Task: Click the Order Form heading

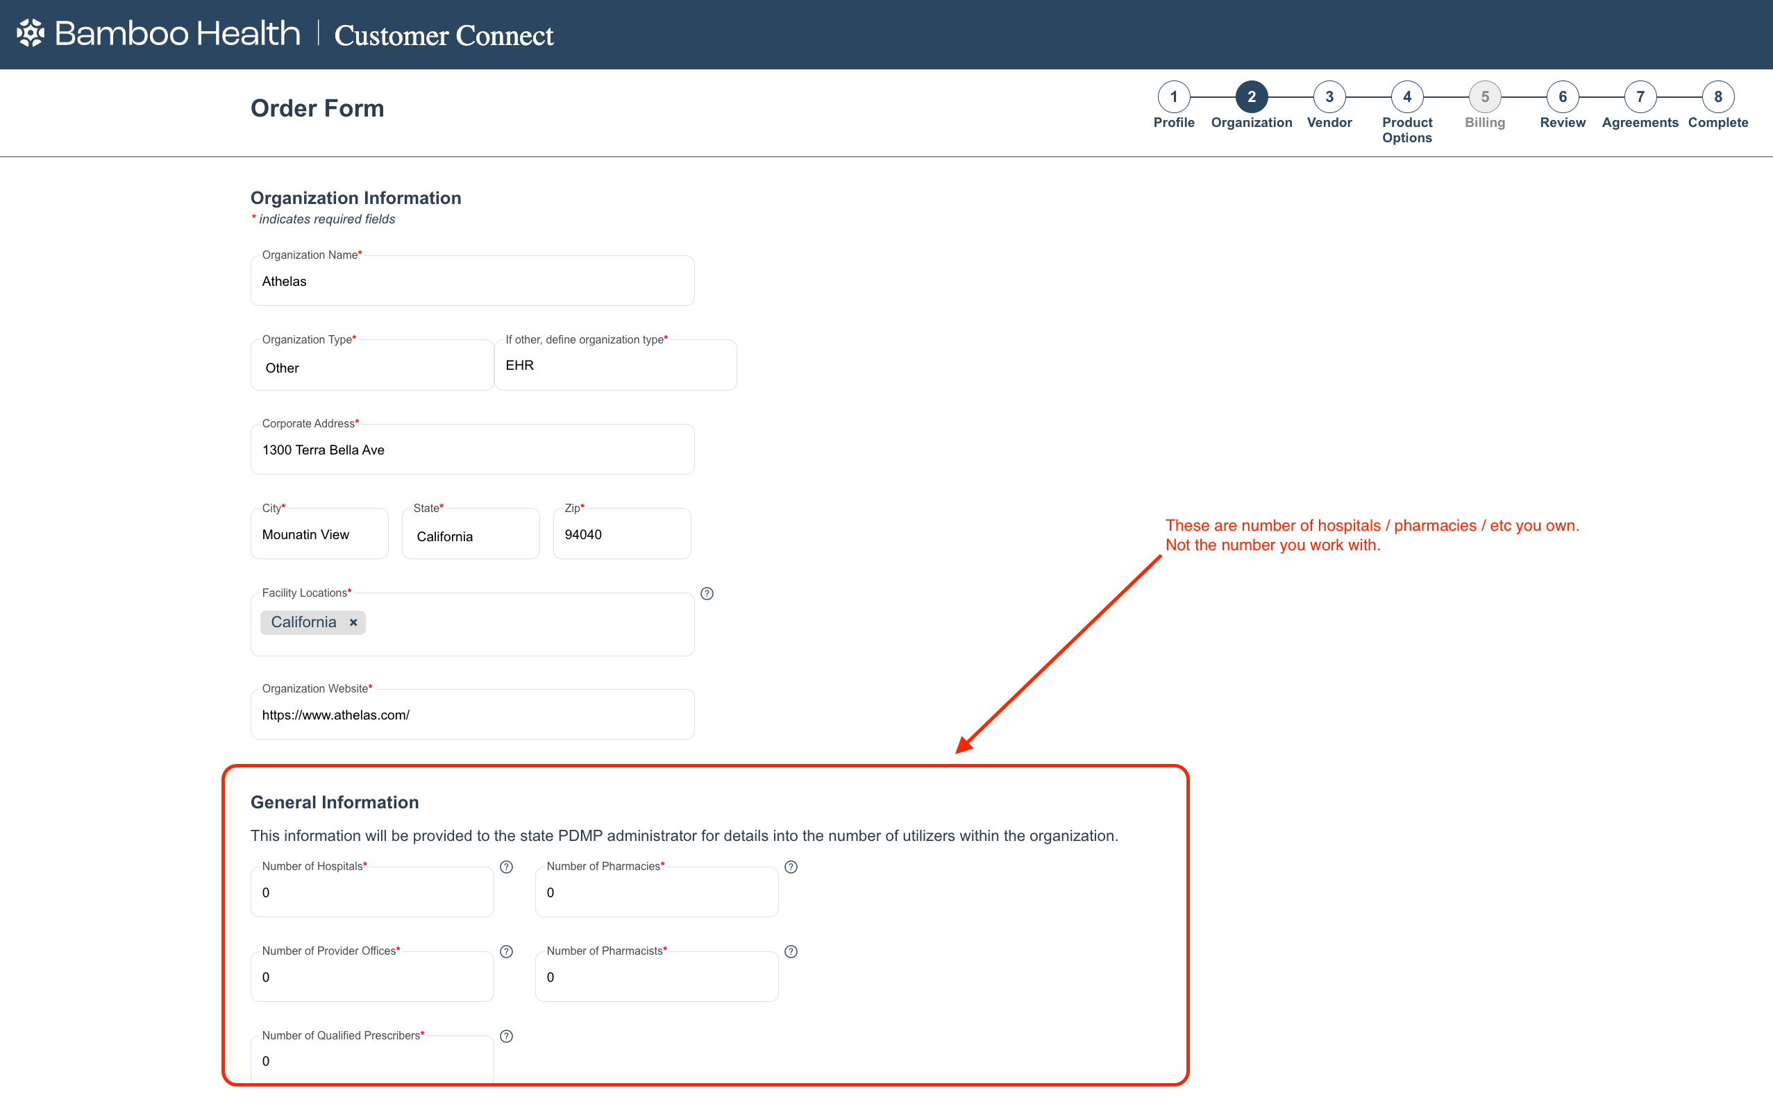Action: [x=317, y=108]
